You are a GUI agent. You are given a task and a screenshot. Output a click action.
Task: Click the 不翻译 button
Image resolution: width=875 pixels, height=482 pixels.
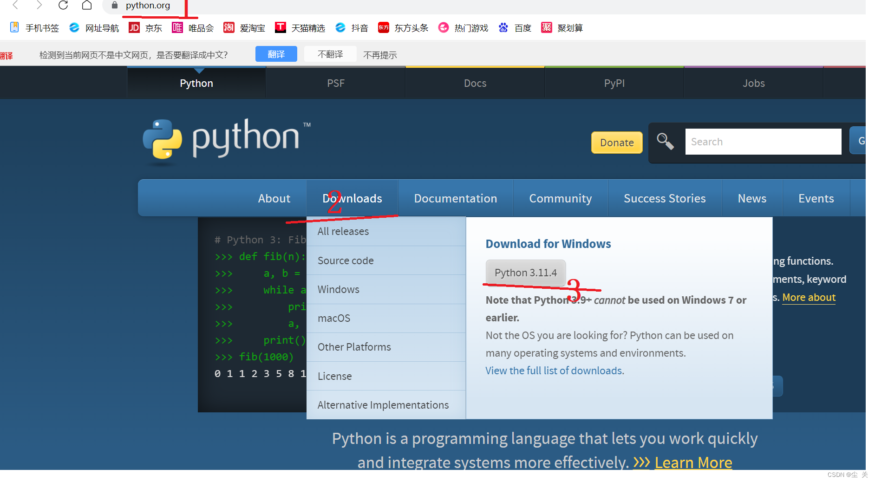[330, 54]
